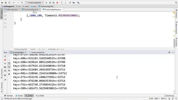Stop ConsumerApp with the red Run panel square
178x100 pixels.
5,60
